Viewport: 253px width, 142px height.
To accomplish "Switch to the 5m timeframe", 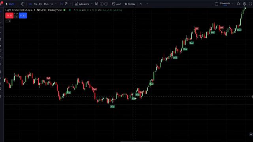I will [40, 4].
